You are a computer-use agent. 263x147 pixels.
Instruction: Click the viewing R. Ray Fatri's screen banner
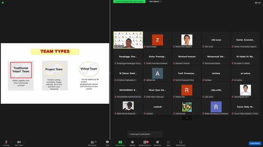129,2
